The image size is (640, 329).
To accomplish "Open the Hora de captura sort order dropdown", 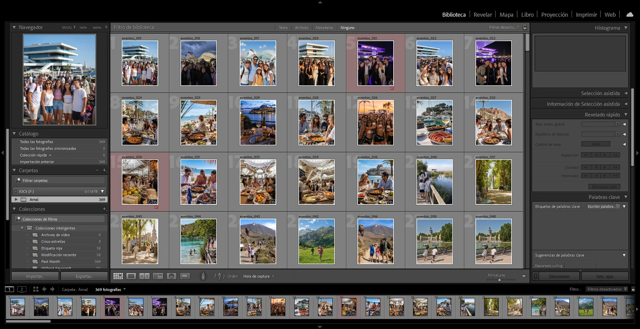I will point(258,276).
